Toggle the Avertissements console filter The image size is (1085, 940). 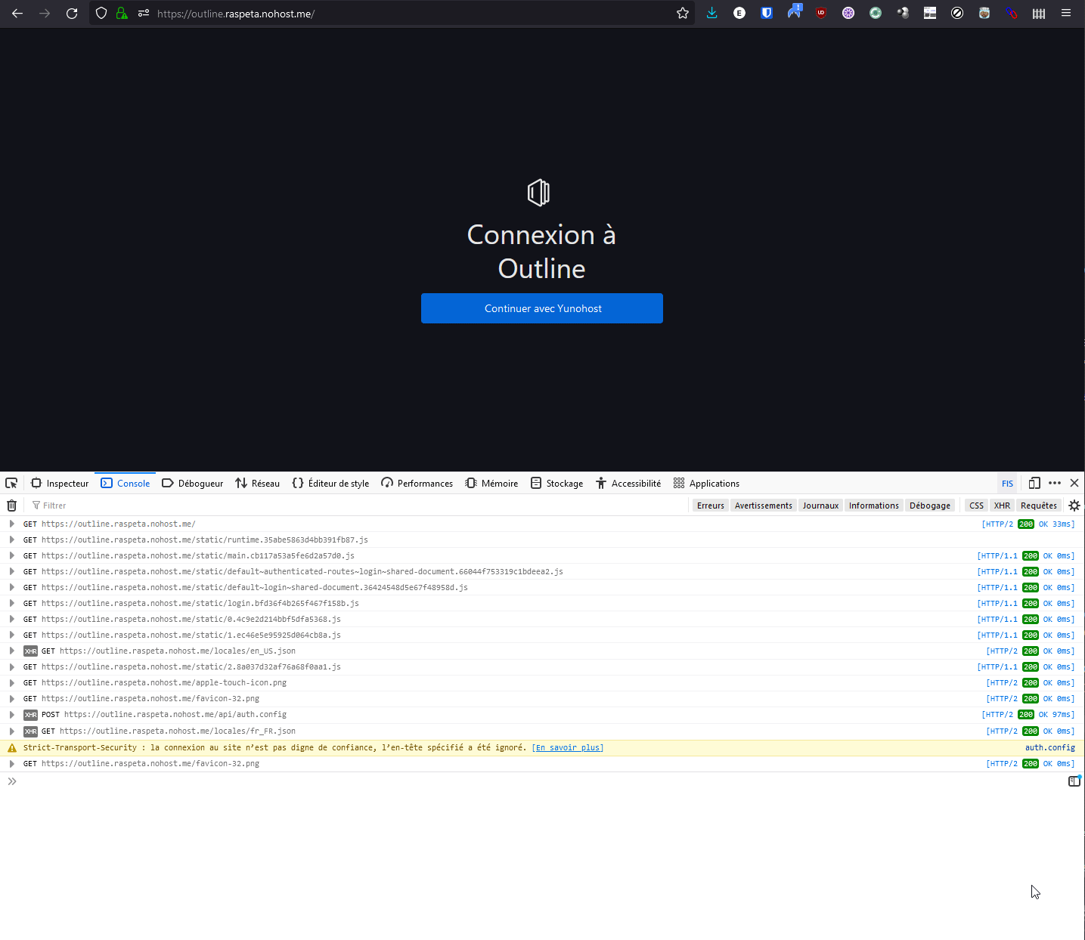[x=764, y=506]
